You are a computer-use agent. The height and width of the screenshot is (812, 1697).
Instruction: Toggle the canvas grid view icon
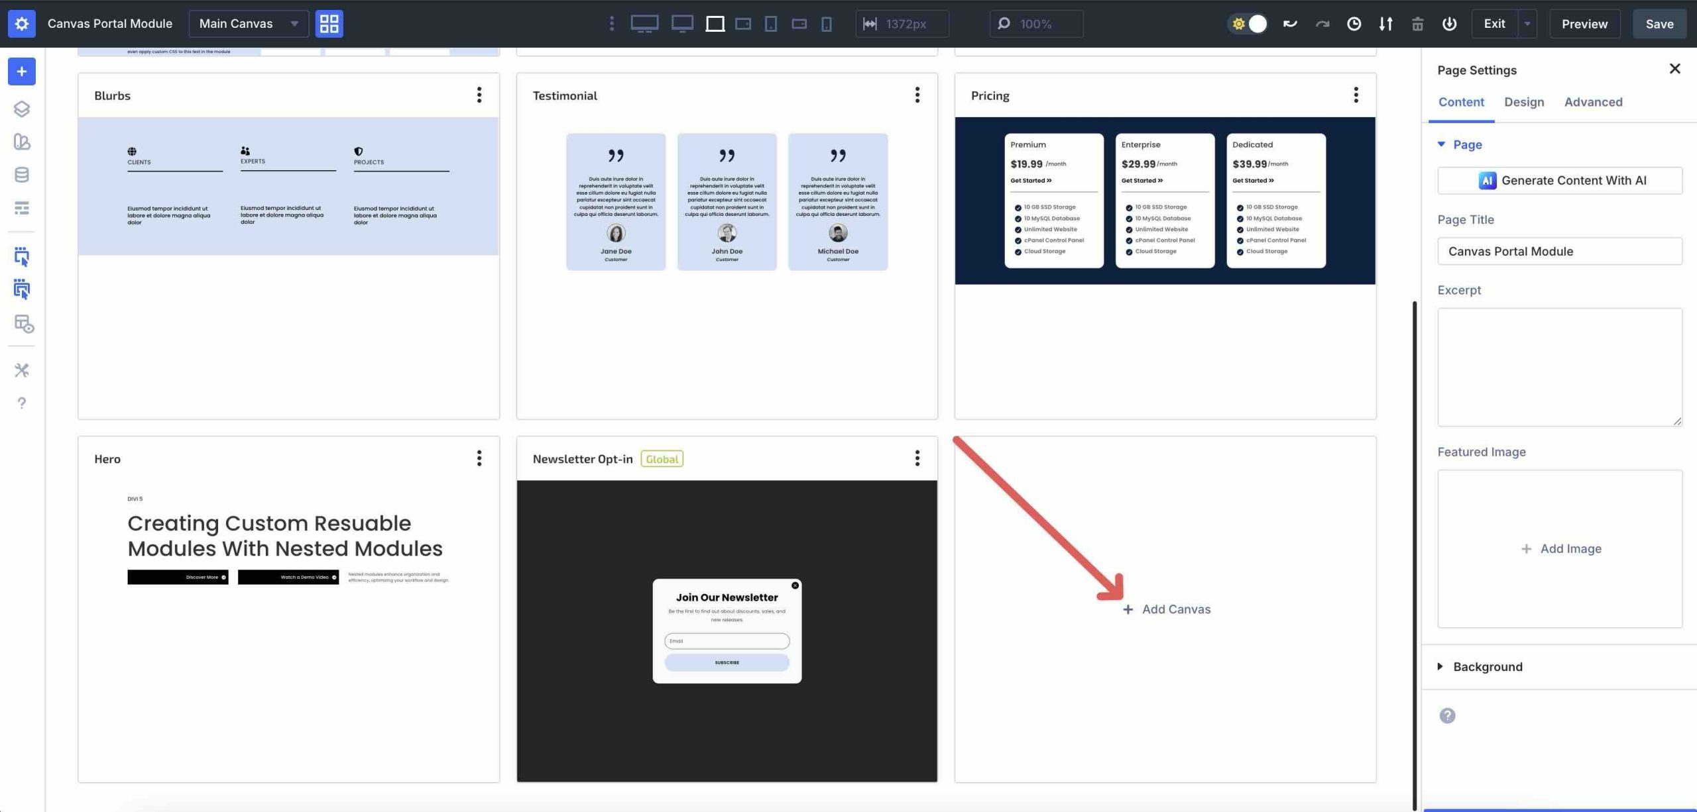click(329, 24)
